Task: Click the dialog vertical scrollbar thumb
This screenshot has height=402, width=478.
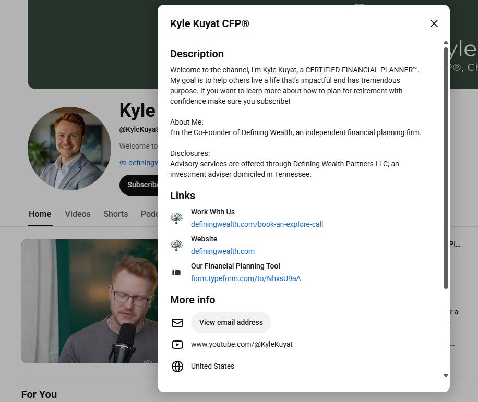Action: 446,167
